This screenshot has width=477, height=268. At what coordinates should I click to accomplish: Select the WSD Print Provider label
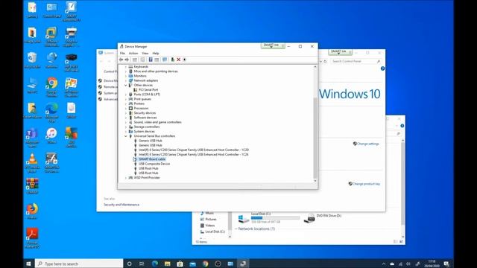[x=147, y=177]
